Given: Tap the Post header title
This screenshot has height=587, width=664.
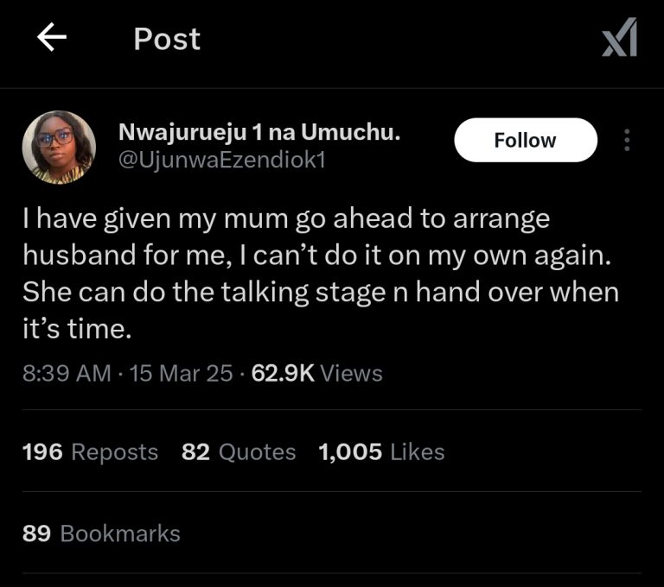Looking at the screenshot, I should tap(167, 39).
